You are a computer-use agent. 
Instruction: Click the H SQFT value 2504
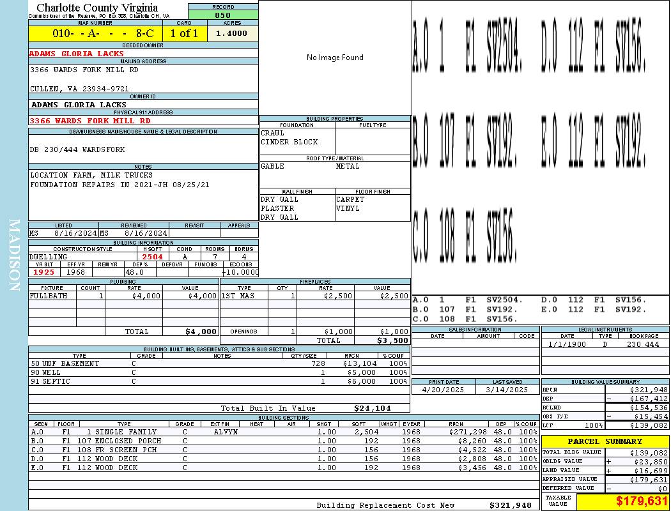coord(152,257)
